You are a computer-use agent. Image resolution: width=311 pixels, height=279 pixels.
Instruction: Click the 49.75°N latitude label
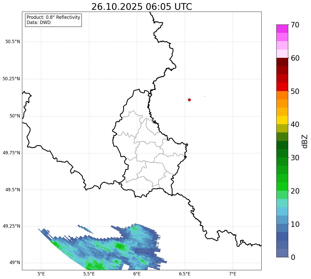[x=11, y=153]
